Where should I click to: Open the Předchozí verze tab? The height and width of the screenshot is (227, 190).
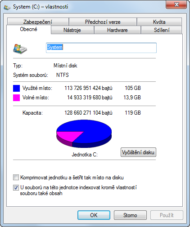pos(103,22)
